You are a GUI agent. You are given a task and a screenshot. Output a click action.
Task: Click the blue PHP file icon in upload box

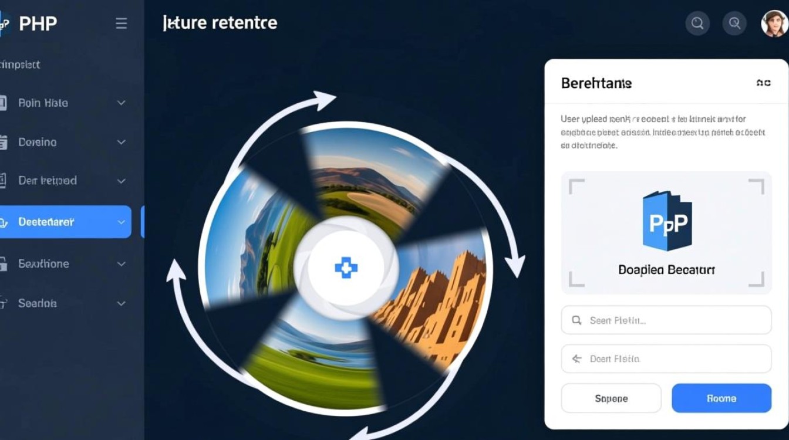pos(667,221)
